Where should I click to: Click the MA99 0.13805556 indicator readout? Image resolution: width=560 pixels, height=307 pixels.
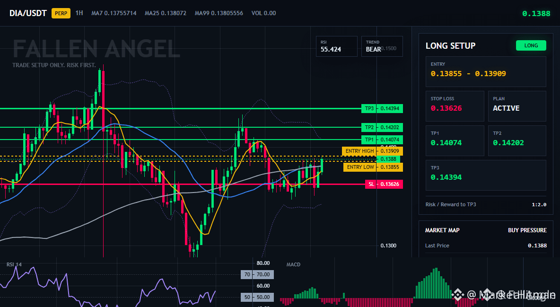pyautogui.click(x=219, y=13)
